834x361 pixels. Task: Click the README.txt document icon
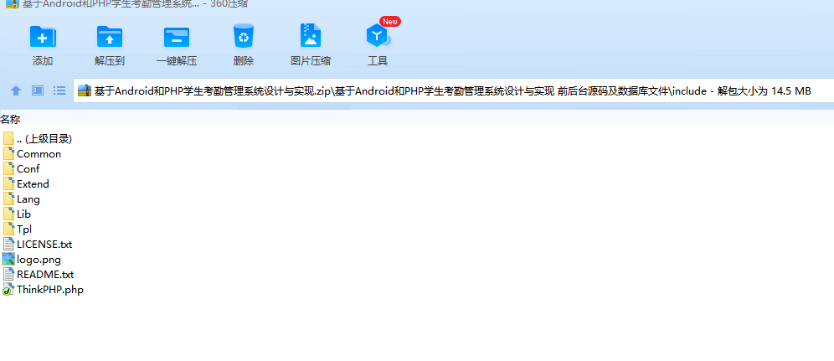[8, 275]
